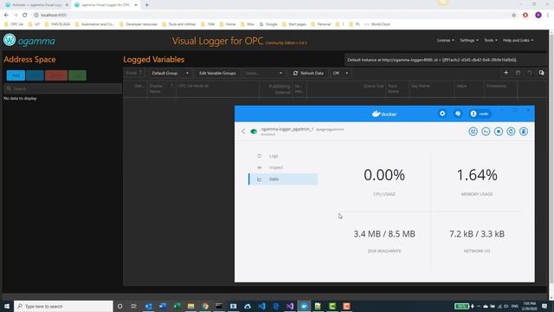Open the Help and Links menu

tap(518, 41)
